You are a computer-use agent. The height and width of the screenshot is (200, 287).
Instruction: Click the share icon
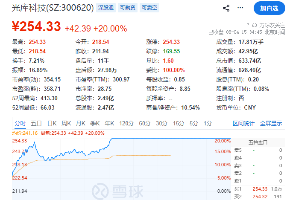pyautogui.click(x=226, y=8)
